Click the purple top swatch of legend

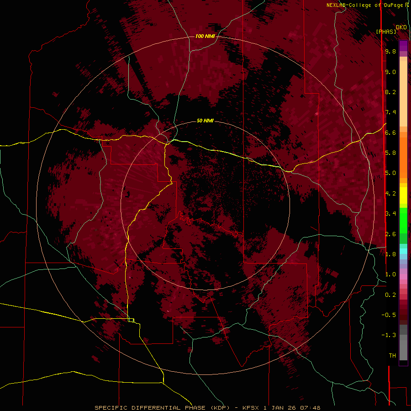403,46
